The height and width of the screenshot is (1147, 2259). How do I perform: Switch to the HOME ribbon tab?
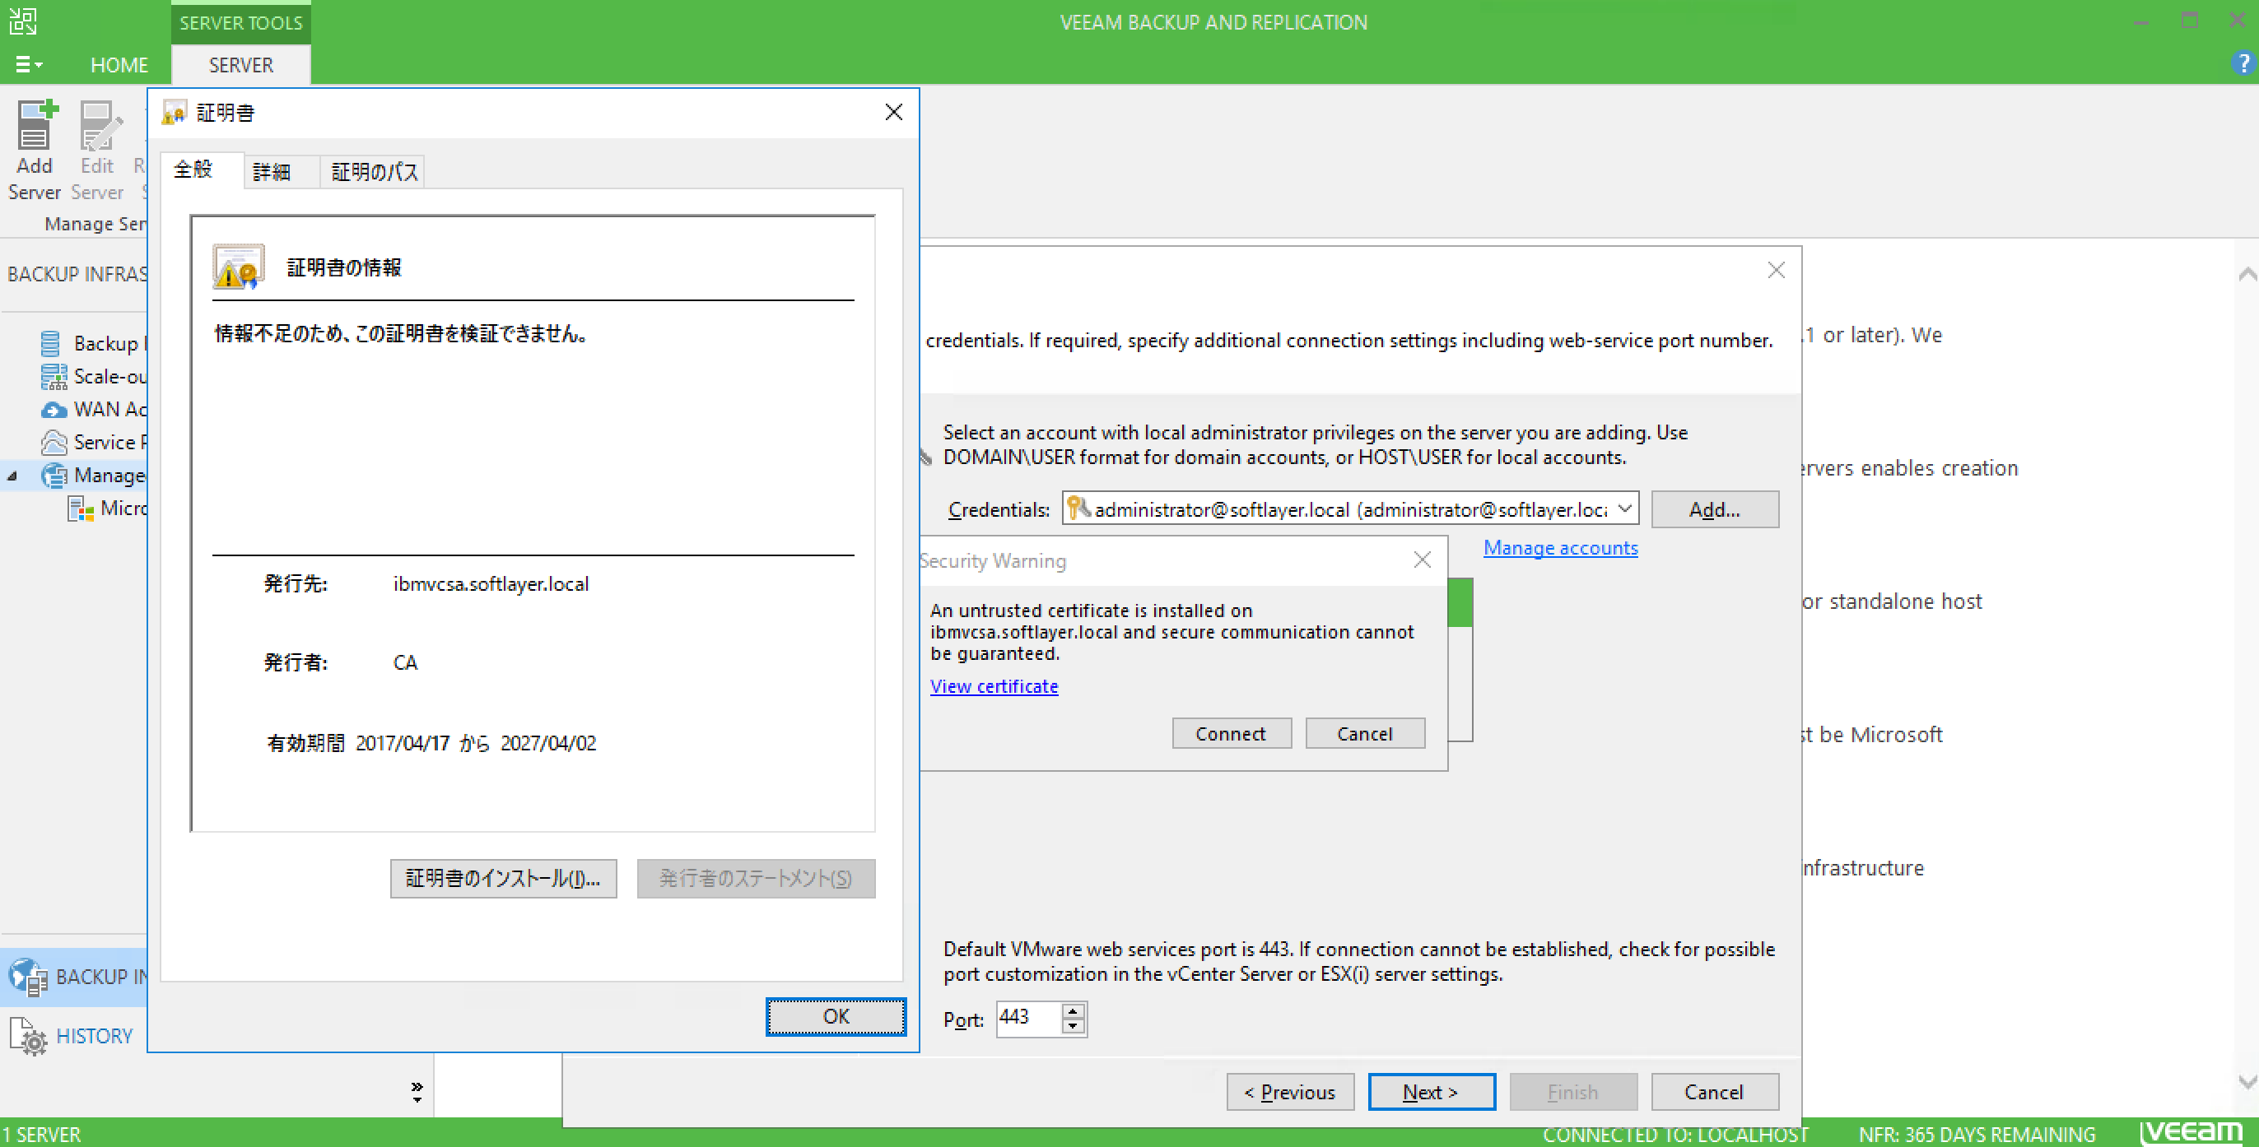[119, 64]
